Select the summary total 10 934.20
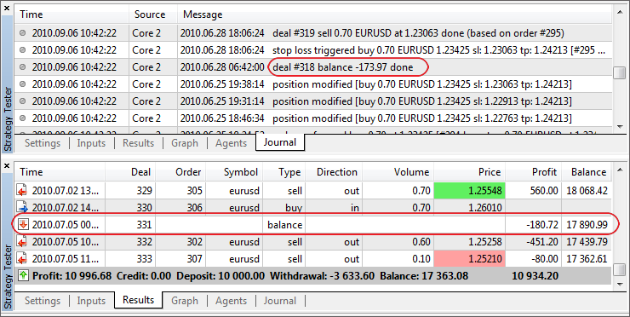The image size is (630, 317). tap(535, 276)
